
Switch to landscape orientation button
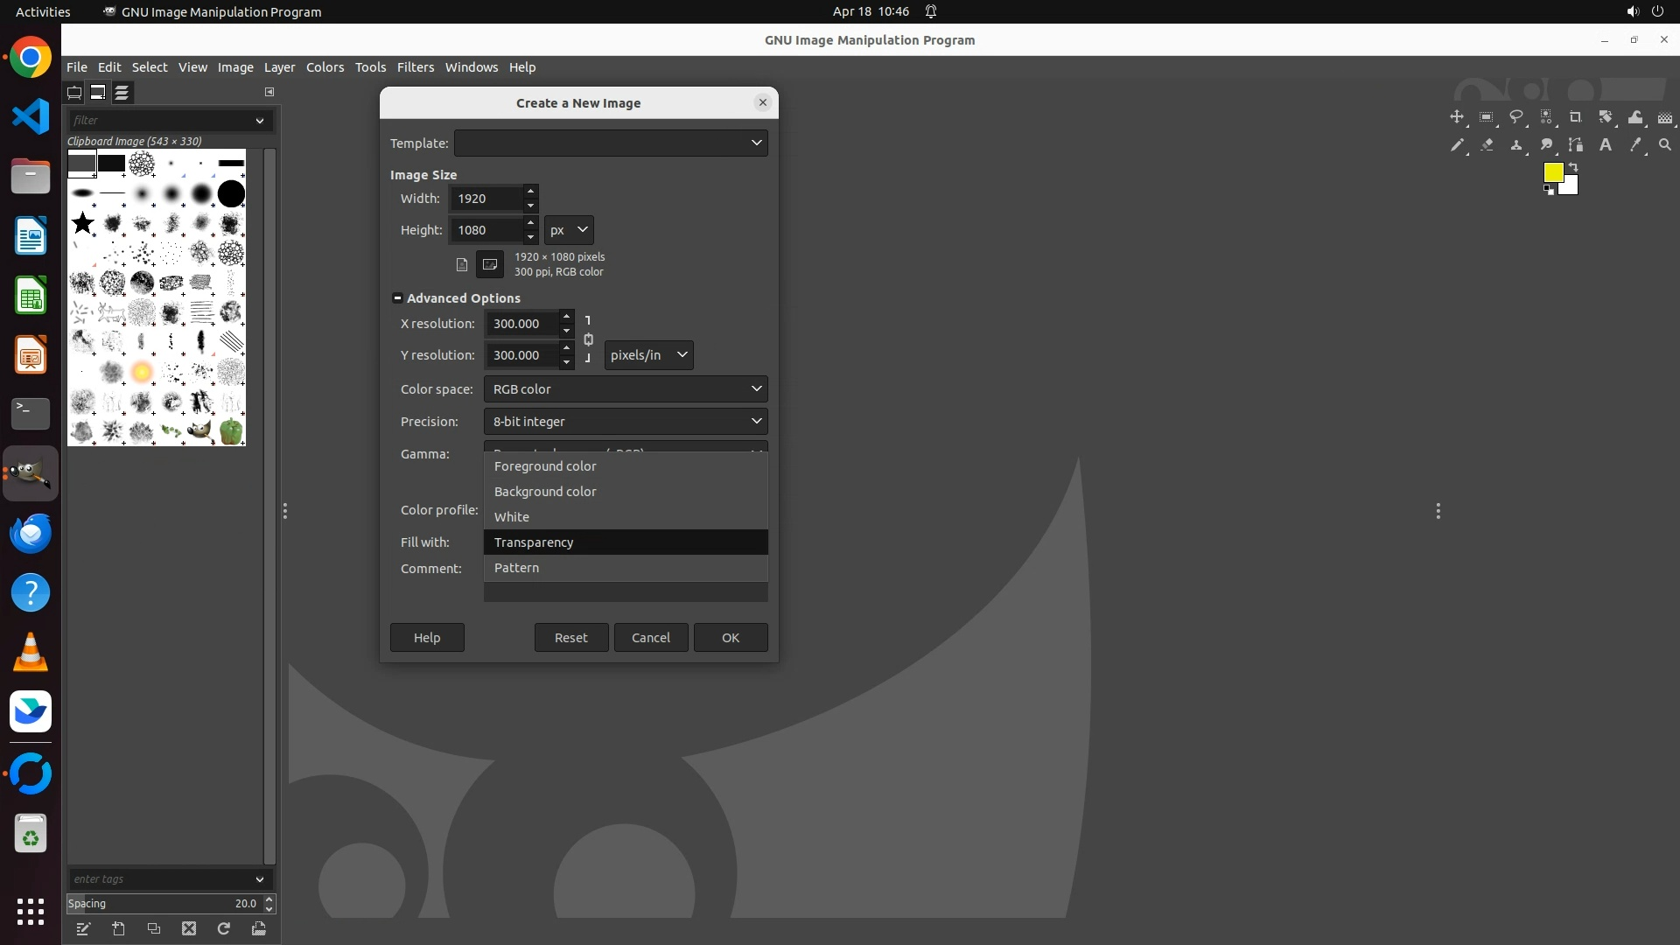coord(490,264)
